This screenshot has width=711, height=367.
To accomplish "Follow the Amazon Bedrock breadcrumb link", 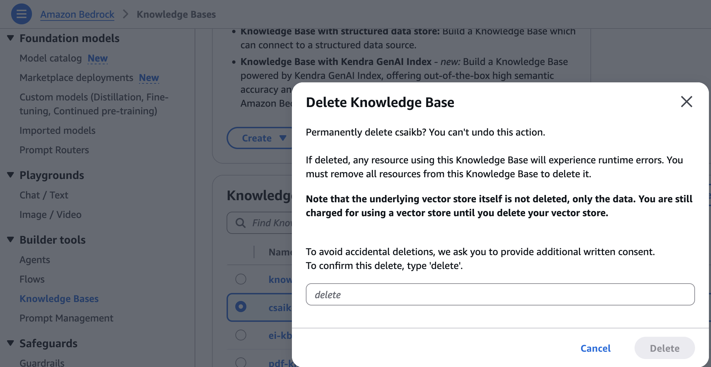I will pyautogui.click(x=77, y=14).
